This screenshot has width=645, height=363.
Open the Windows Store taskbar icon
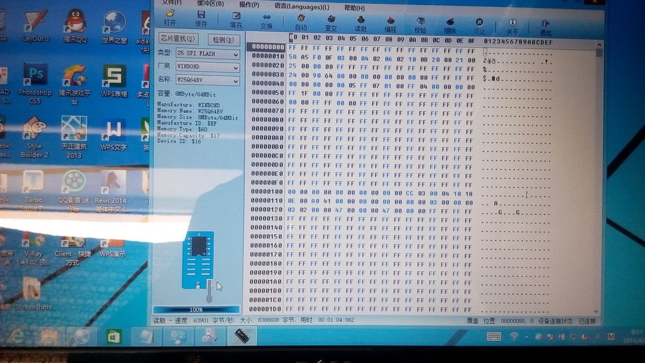tap(114, 337)
